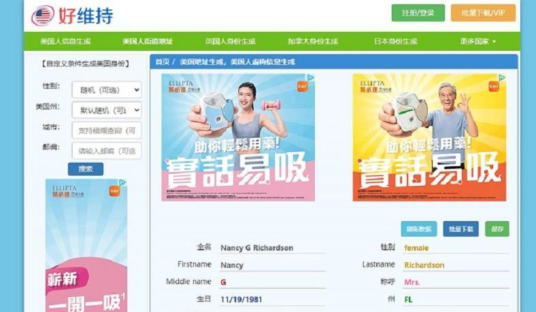Click the blue 搜索 search button
The height and width of the screenshot is (312, 536).
(x=86, y=169)
